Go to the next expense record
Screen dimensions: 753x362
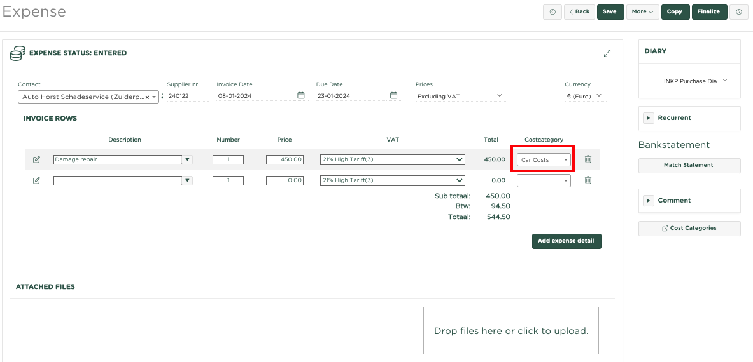(x=739, y=11)
